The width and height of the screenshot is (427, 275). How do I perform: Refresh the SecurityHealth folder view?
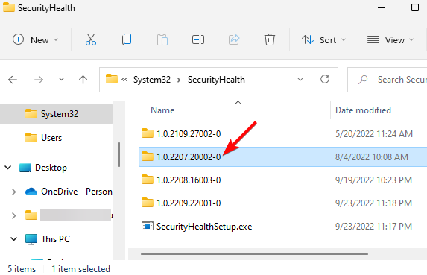coord(325,79)
